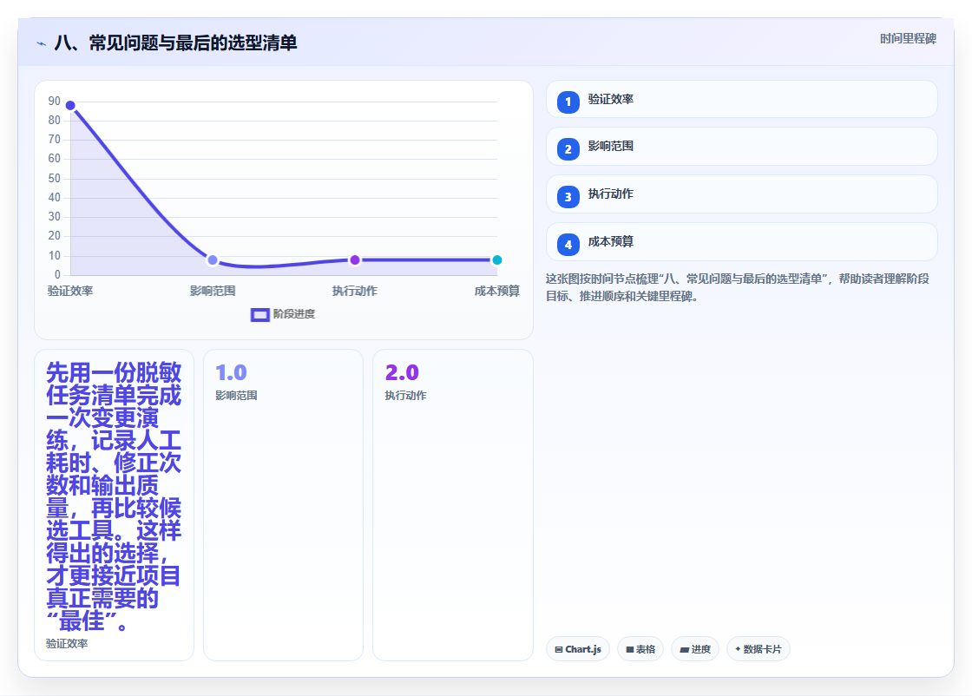
Task: Click the Chart.js tag label
Action: pos(582,649)
